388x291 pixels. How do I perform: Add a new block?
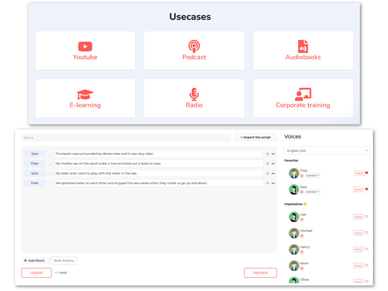34,260
